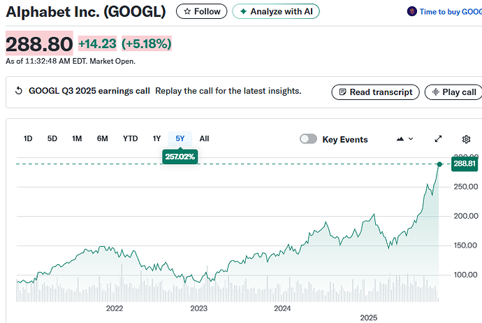Open the Time to buy GOOG link

click(451, 12)
